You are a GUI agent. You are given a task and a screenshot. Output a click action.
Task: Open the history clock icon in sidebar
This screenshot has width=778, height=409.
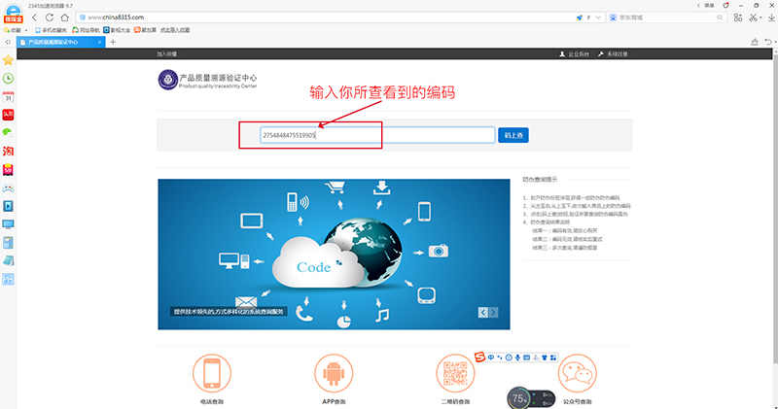[8, 78]
